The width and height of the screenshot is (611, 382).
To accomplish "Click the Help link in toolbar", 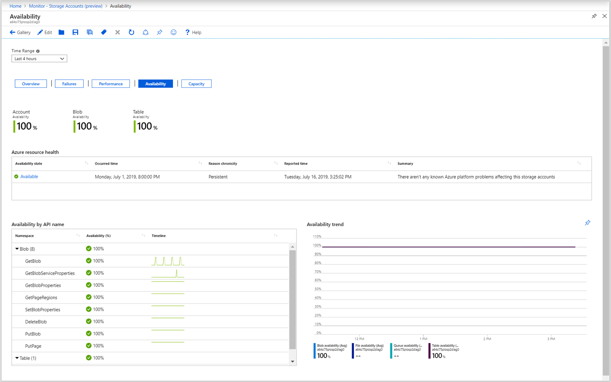I will [x=194, y=32].
